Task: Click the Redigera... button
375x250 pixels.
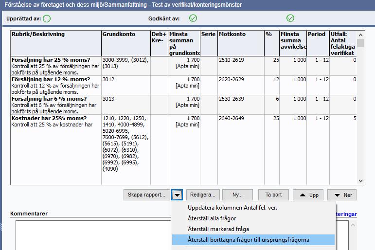Action: pos(203,195)
